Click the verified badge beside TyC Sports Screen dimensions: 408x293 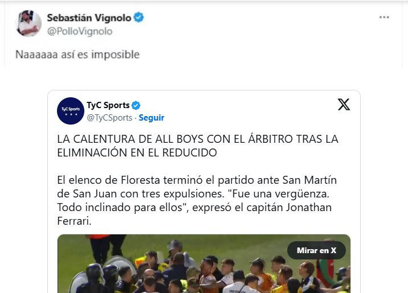[x=136, y=105]
